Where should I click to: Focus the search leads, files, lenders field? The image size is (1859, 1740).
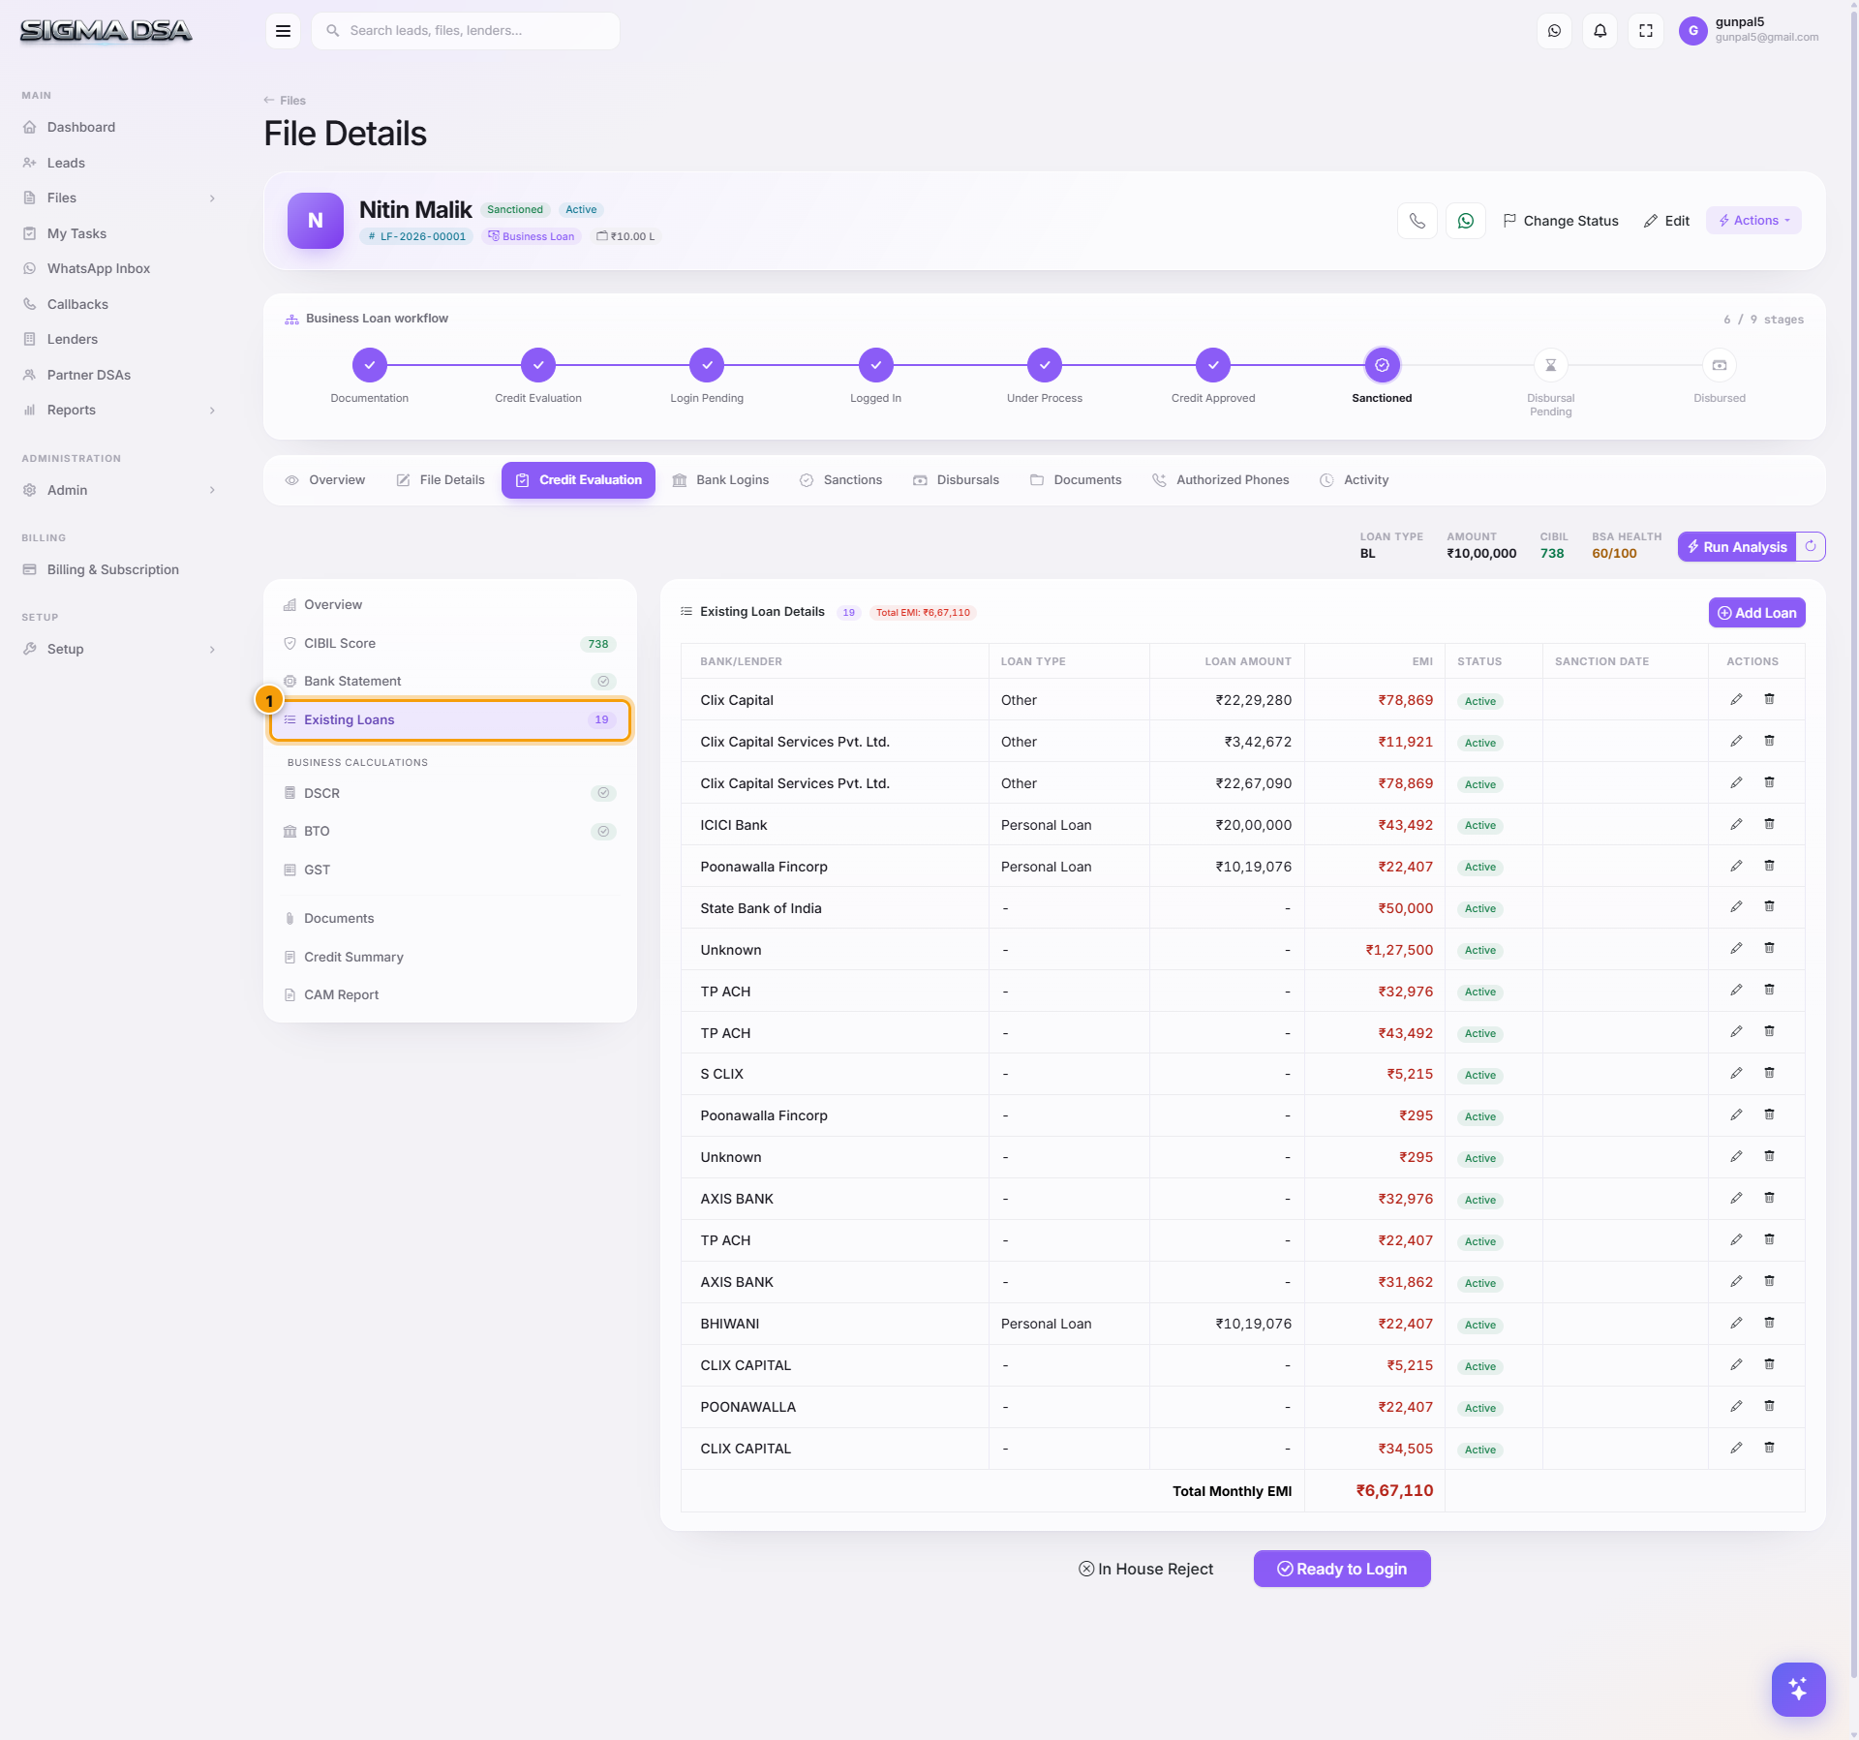tap(466, 31)
